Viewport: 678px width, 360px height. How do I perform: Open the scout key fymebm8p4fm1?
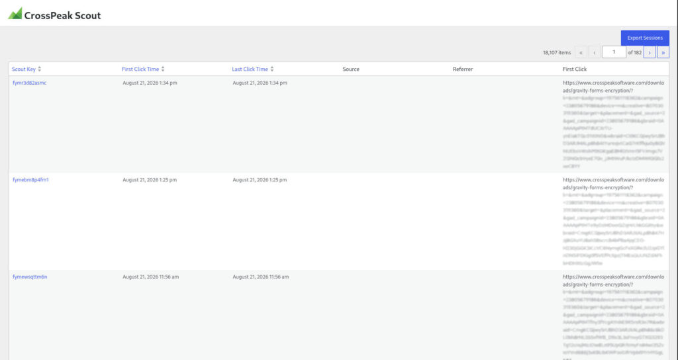[x=30, y=180]
